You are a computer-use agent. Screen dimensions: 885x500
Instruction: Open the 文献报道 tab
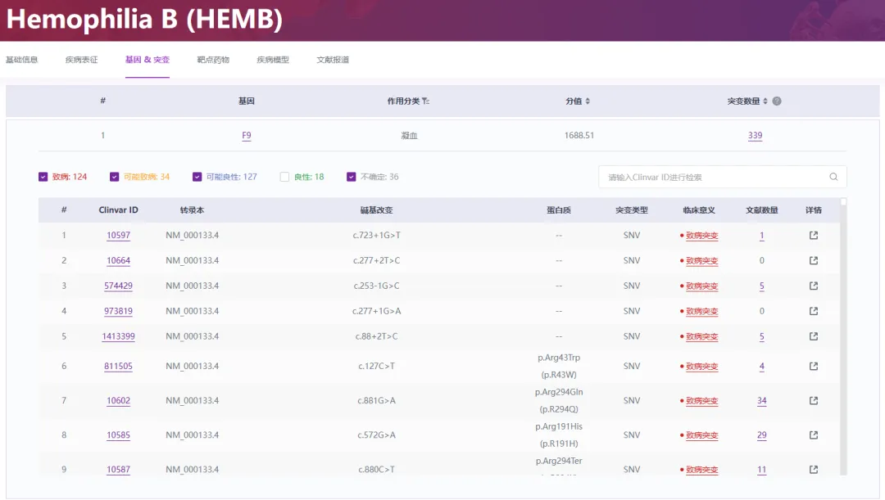[333, 60]
